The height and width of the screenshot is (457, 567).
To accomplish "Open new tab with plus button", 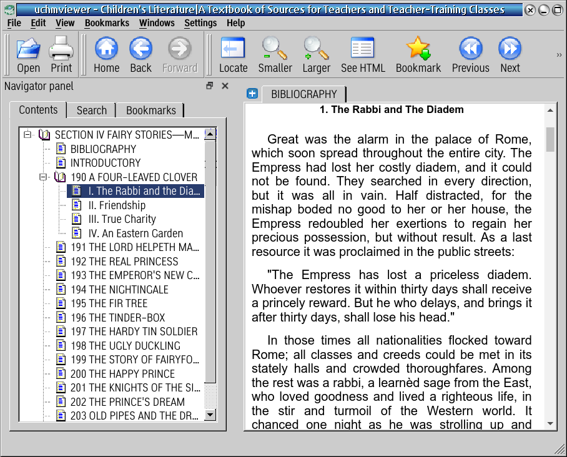I will (252, 94).
